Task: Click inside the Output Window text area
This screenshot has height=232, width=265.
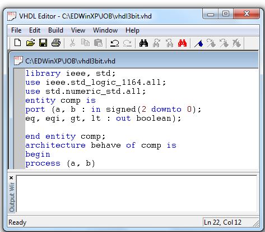Action: pyautogui.click(x=137, y=194)
